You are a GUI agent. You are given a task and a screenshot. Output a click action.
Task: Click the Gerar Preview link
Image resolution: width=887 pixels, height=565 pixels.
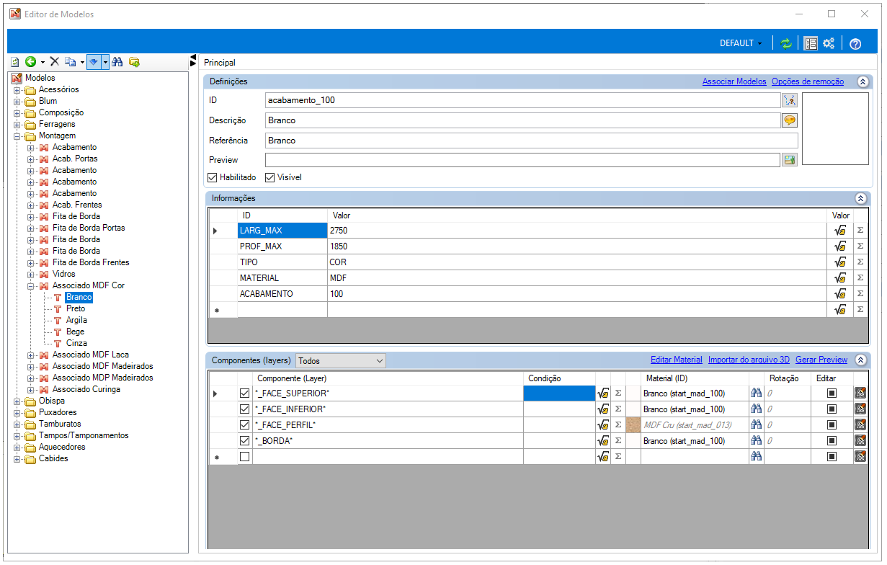pos(821,360)
